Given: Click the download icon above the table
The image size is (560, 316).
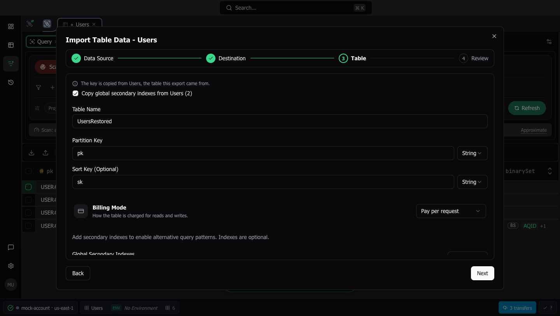Looking at the screenshot, I should 32,153.
